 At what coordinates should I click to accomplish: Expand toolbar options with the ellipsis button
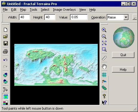coord(135,17)
